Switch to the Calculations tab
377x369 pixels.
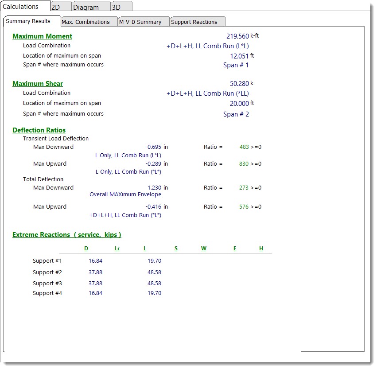coord(21,6)
